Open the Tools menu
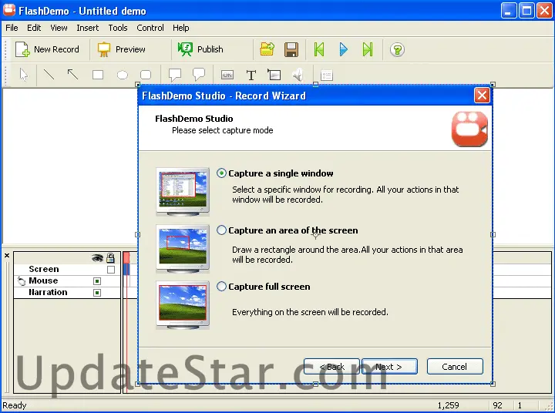 point(117,28)
